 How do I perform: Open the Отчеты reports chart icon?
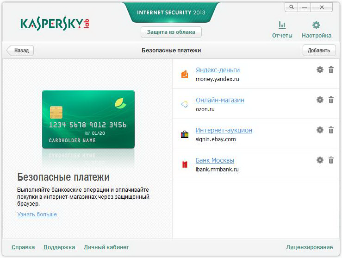(x=282, y=25)
